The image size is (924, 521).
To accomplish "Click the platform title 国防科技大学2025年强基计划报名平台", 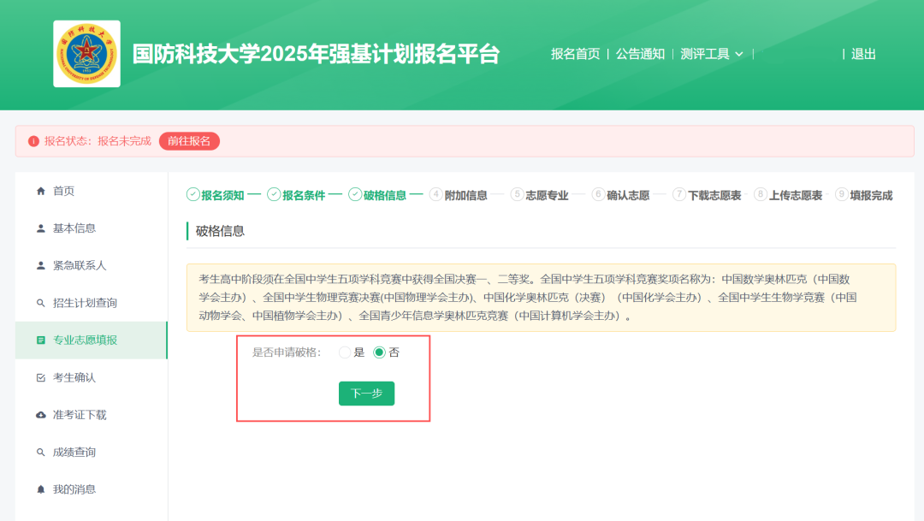I will pyautogui.click(x=316, y=54).
